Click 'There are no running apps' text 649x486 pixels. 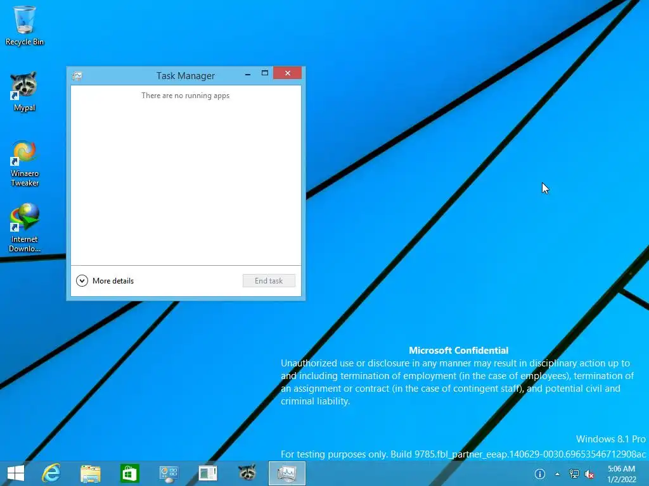[186, 96]
